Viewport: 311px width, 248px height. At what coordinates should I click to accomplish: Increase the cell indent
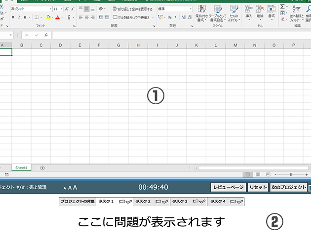[107, 17]
